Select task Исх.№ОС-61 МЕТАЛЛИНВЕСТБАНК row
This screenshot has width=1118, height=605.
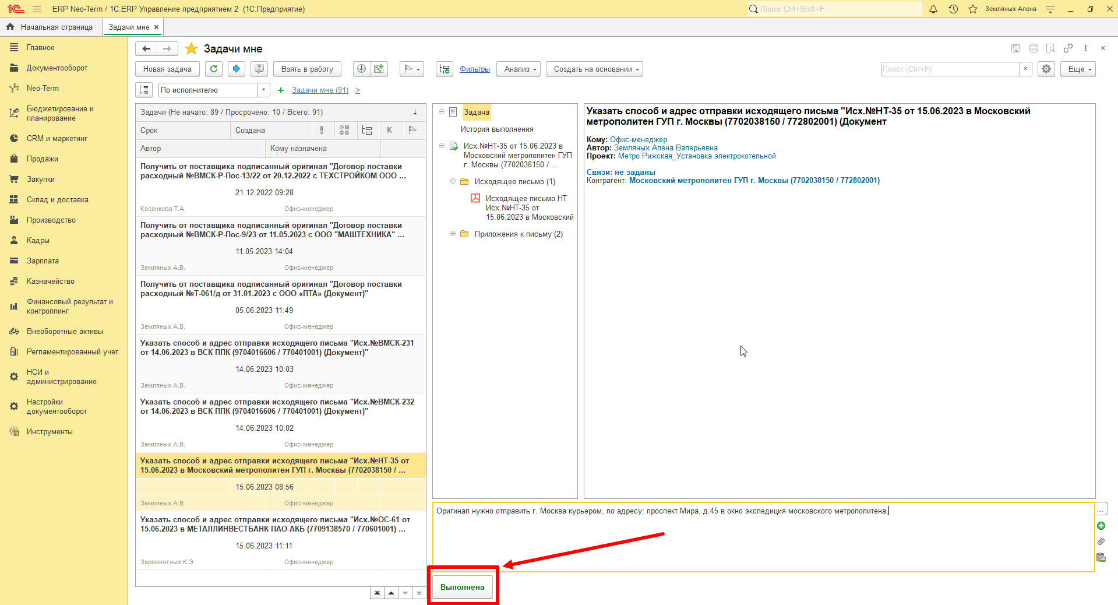[281, 540]
